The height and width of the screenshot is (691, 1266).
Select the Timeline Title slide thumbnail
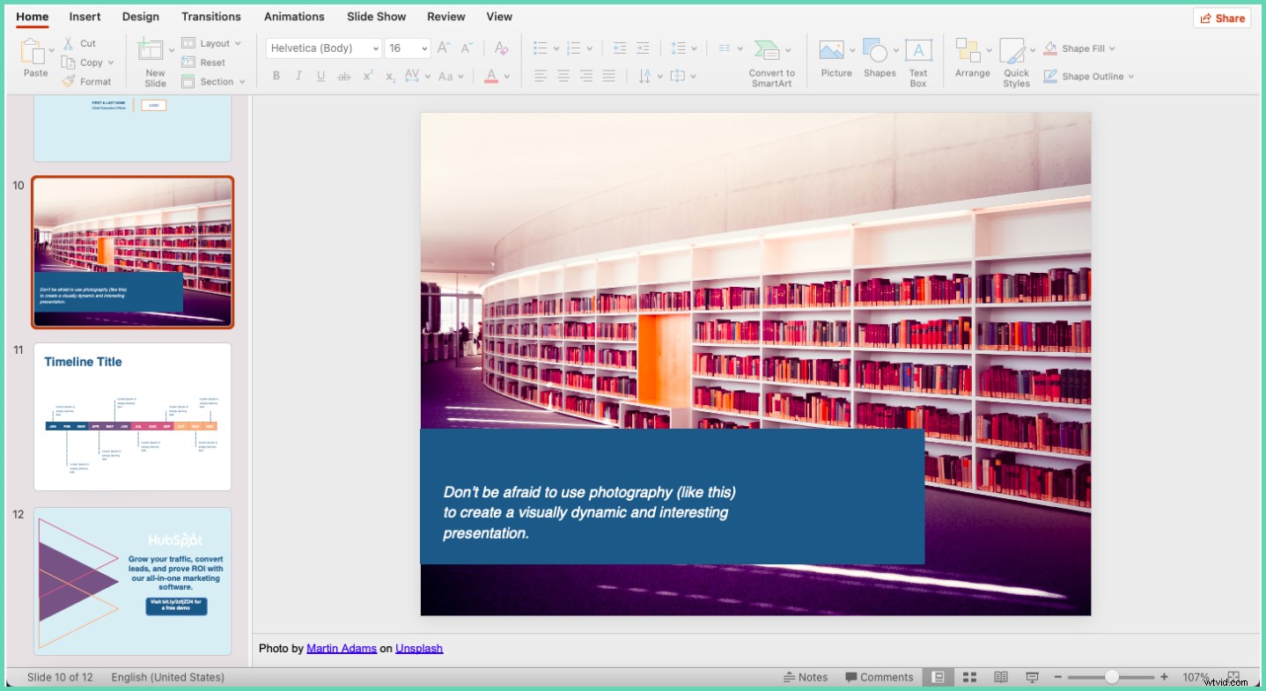coord(132,416)
